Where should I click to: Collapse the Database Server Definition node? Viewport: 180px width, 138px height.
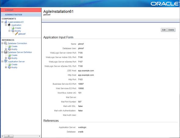(x=2, y=52)
